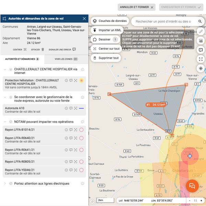The height and width of the screenshot is (206, 206).
Task: Open comment icon on Autoroute A10 row
Action: coord(71,108)
